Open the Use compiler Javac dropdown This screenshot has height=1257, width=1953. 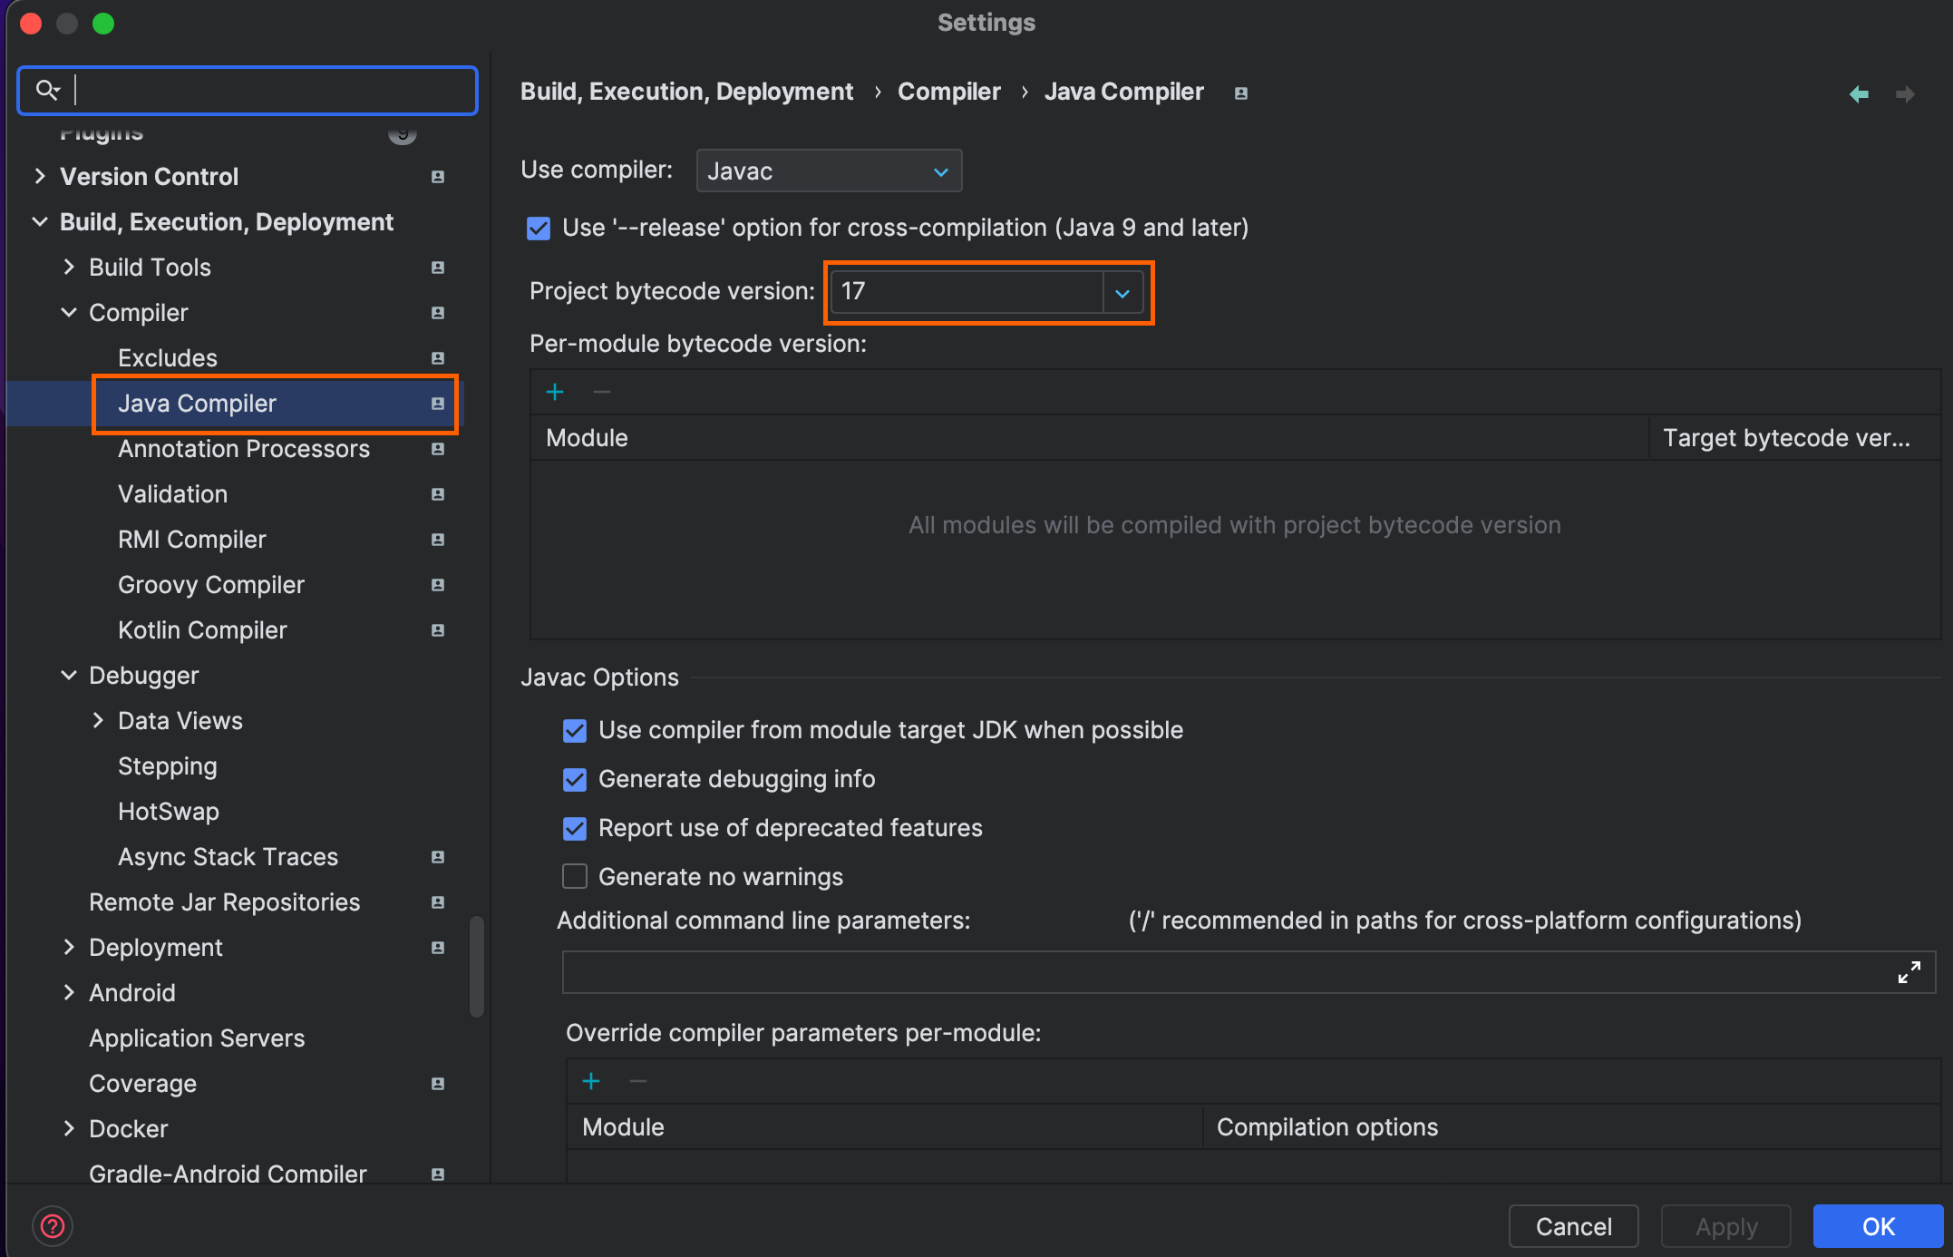click(829, 171)
